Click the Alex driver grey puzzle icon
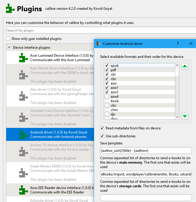 23,96
